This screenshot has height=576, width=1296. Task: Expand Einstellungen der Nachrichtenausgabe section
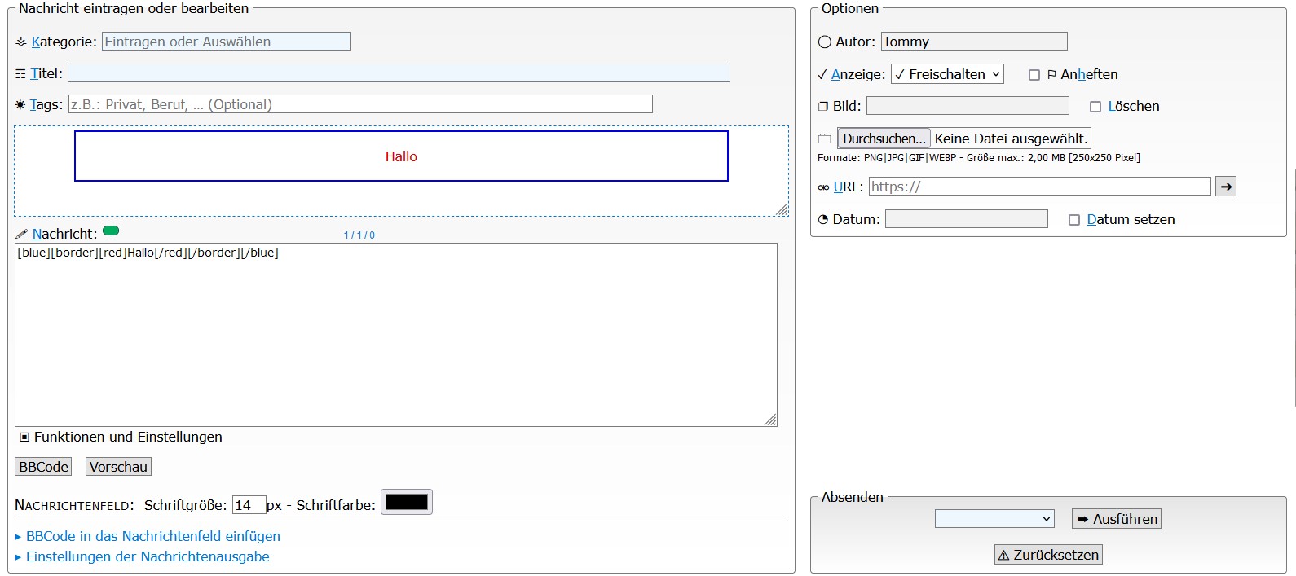click(x=148, y=556)
